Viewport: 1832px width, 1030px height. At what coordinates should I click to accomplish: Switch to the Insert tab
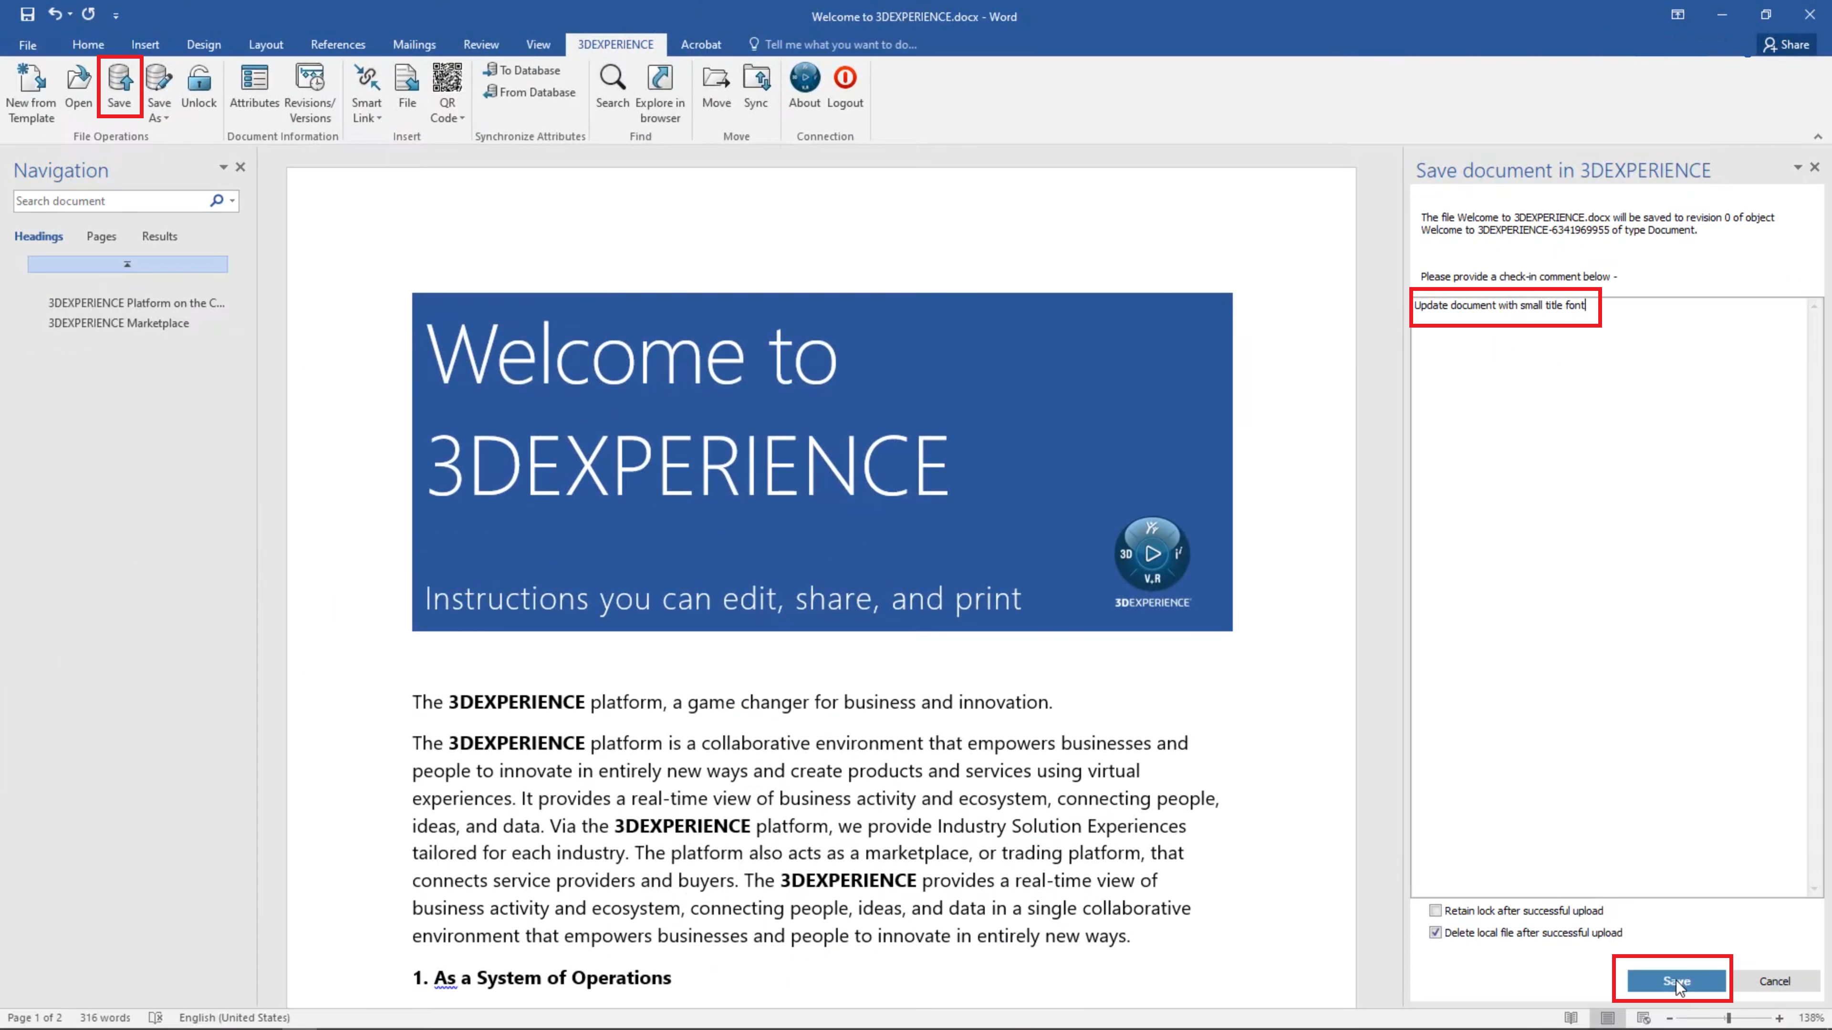click(145, 45)
